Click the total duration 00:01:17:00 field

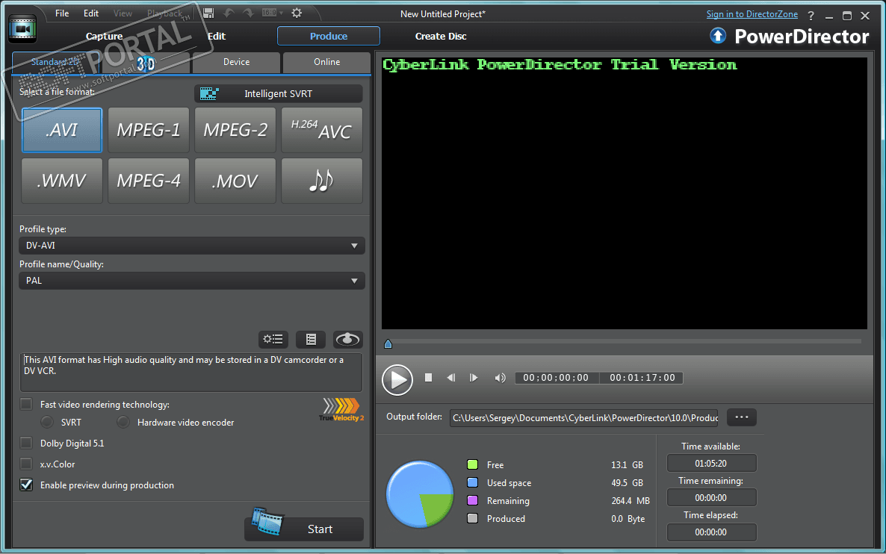click(642, 378)
